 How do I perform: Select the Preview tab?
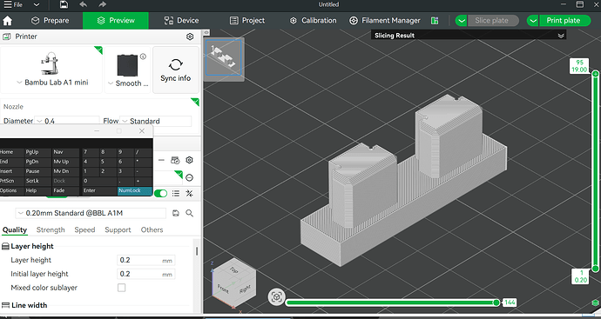[116, 21]
